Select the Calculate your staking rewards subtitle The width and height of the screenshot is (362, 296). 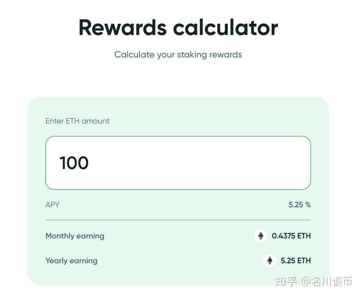tap(178, 55)
